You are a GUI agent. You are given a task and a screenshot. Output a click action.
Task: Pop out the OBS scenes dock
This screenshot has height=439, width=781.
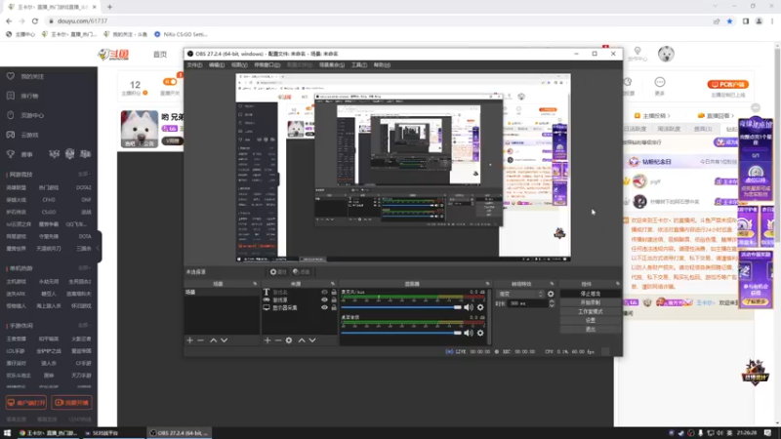(x=255, y=284)
